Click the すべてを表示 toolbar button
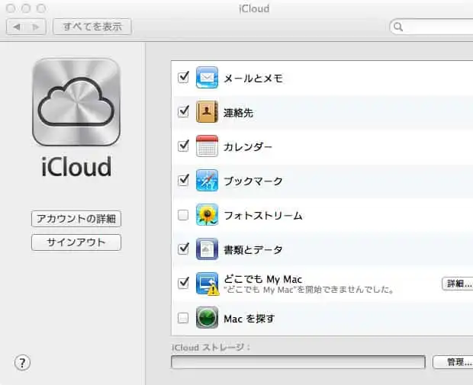 coord(92,27)
